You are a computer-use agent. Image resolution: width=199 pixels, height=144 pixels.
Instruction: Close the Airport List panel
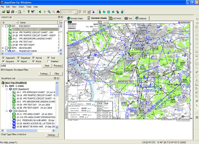pos(62,17)
